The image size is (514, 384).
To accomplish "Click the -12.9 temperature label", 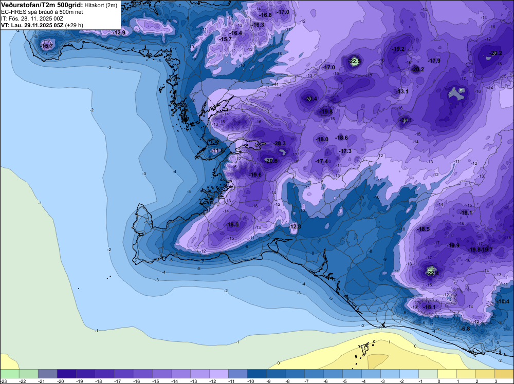I will tap(119, 32).
